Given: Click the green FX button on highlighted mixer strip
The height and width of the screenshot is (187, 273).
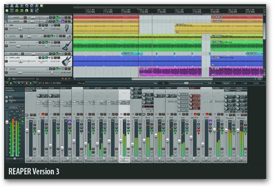Looking at the screenshot, I should coord(128,131).
